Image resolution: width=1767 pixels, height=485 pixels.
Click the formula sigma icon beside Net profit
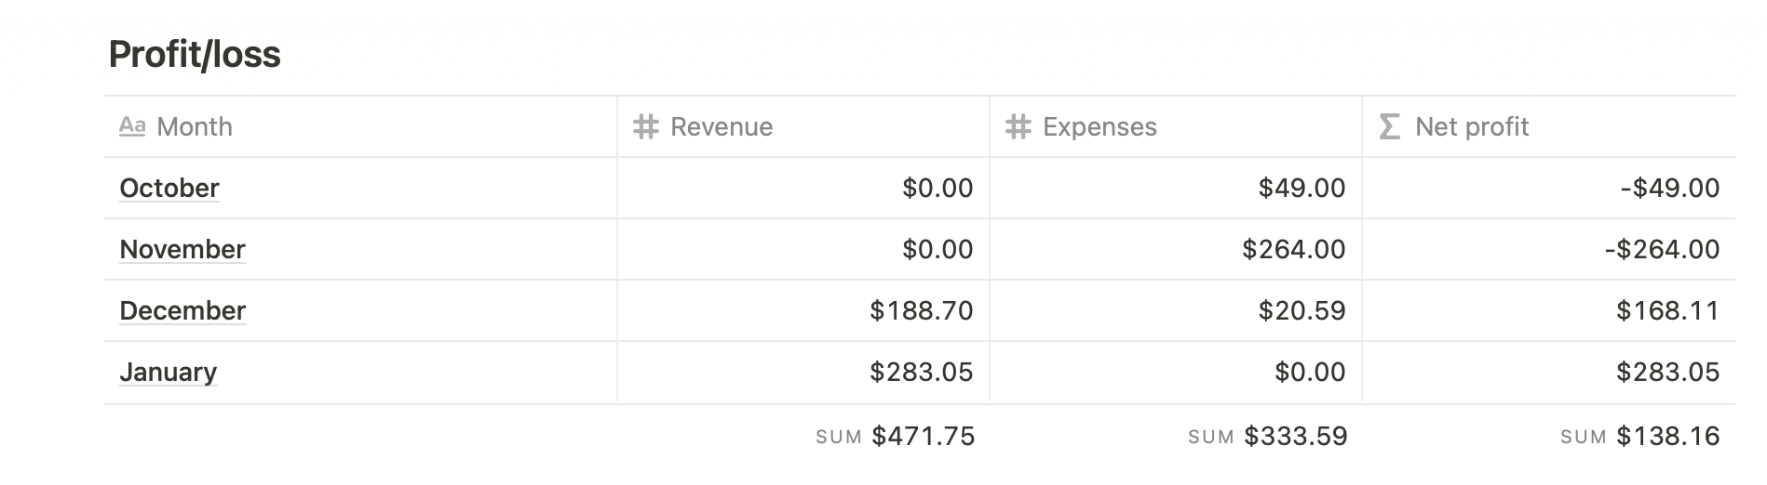click(x=1389, y=126)
